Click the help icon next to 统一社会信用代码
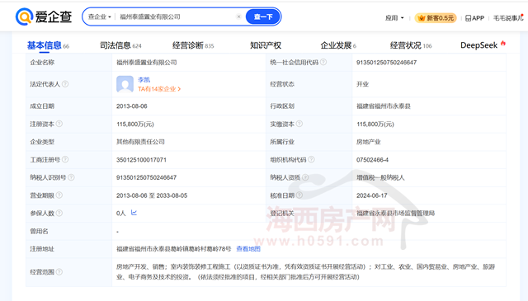Image resolution: width=528 pixels, height=301 pixels. pos(323,62)
